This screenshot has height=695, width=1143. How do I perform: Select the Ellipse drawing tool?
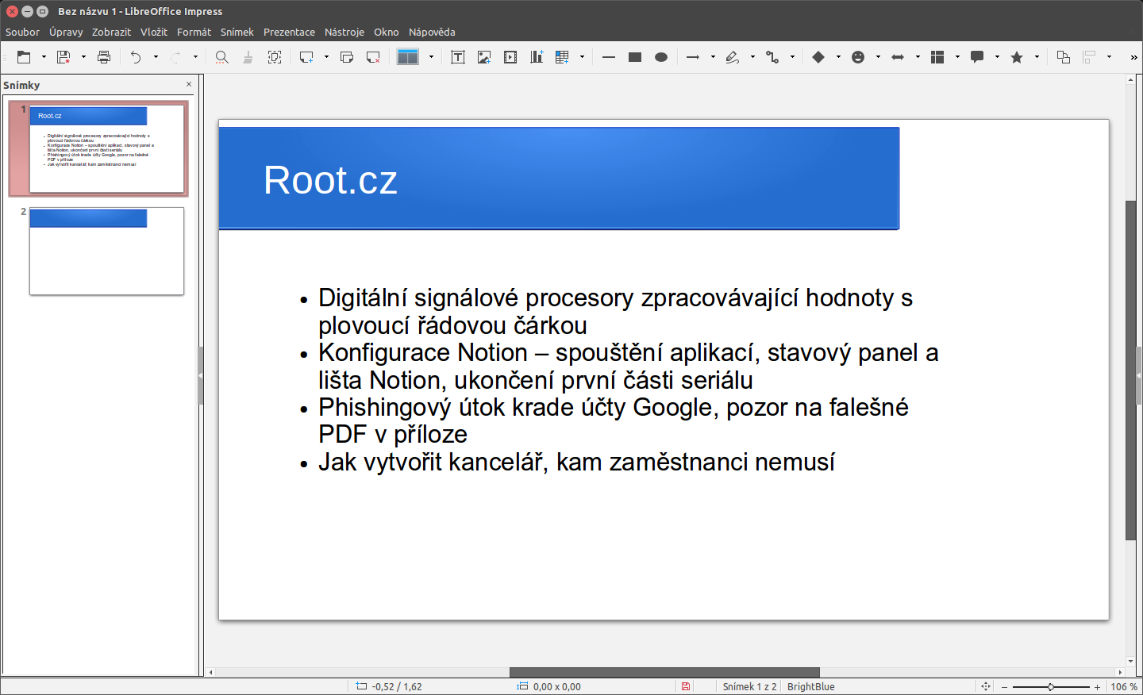click(661, 57)
